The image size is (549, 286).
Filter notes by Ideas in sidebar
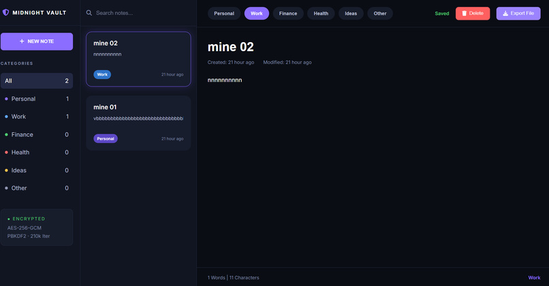click(x=37, y=170)
